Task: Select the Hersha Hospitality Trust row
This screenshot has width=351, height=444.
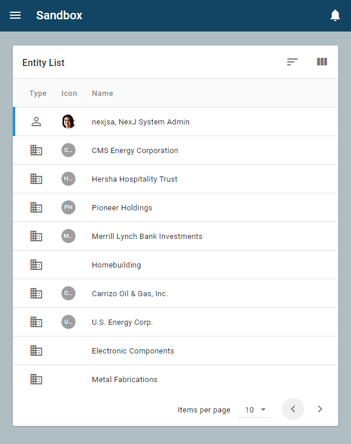Action: [x=135, y=179]
